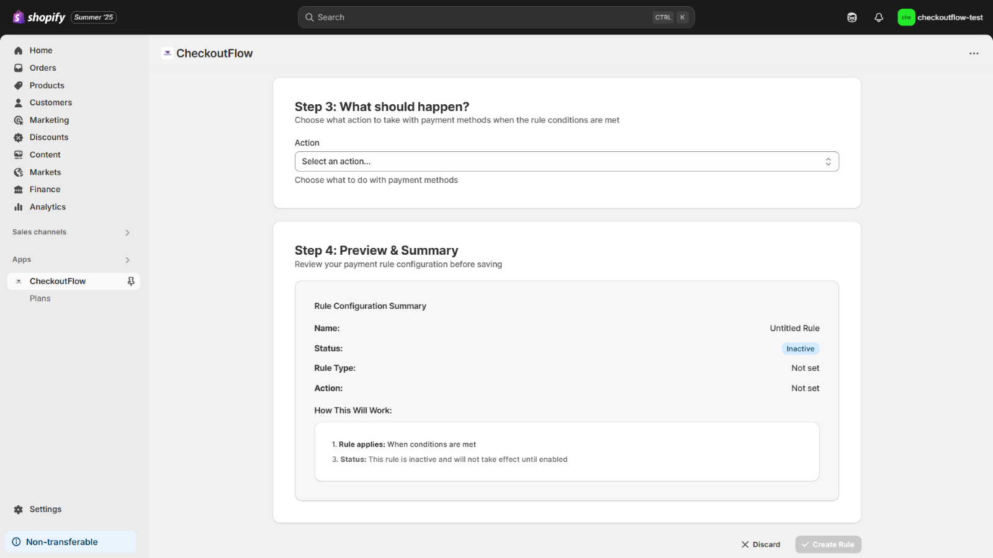Click the Discard X icon
The width and height of the screenshot is (993, 558).
point(745,544)
